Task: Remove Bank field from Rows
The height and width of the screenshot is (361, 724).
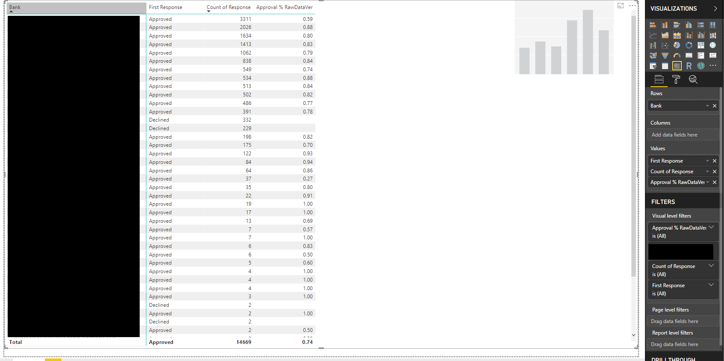Action: [x=715, y=106]
